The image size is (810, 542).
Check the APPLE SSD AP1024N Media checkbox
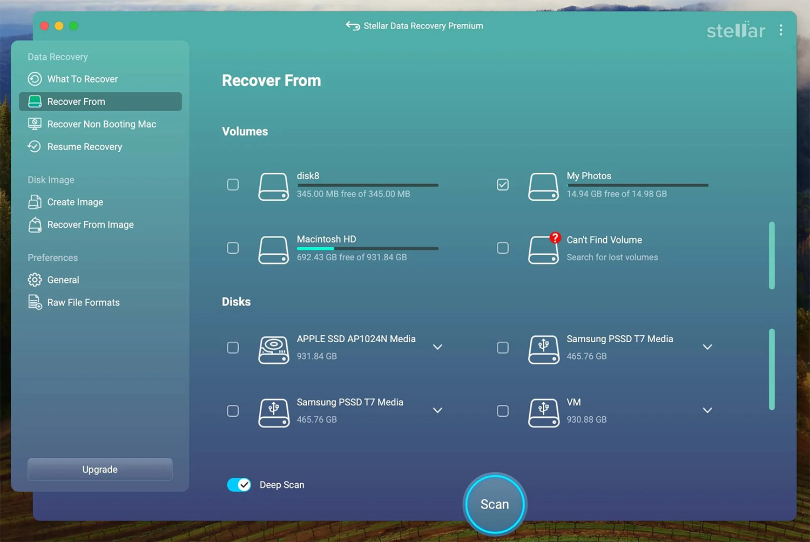coord(233,348)
